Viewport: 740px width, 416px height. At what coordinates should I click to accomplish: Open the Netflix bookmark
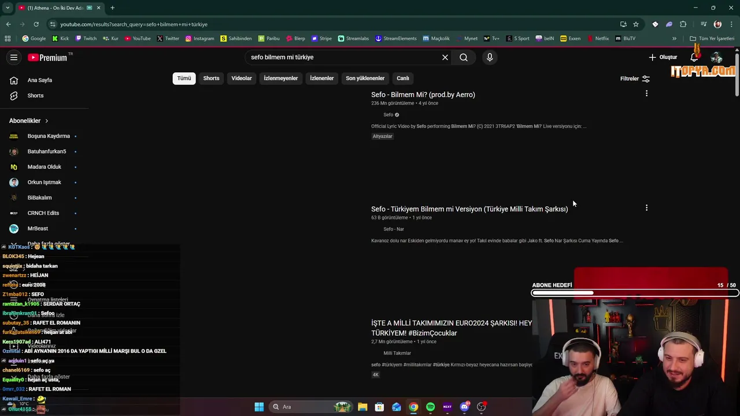(x=598, y=38)
